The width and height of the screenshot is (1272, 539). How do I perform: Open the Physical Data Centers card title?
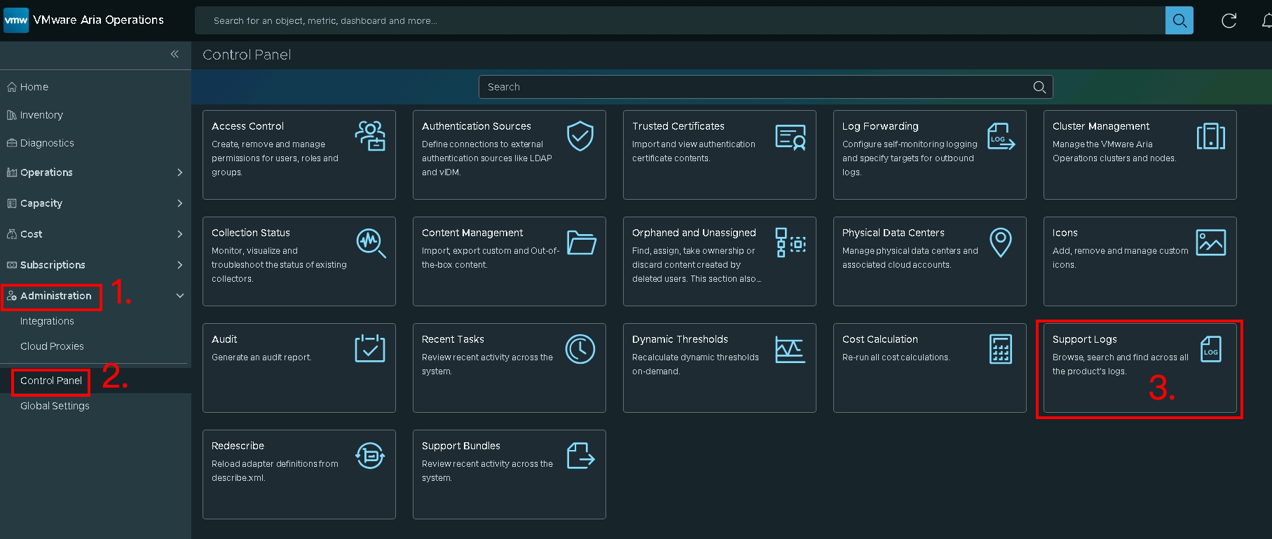[x=894, y=233]
